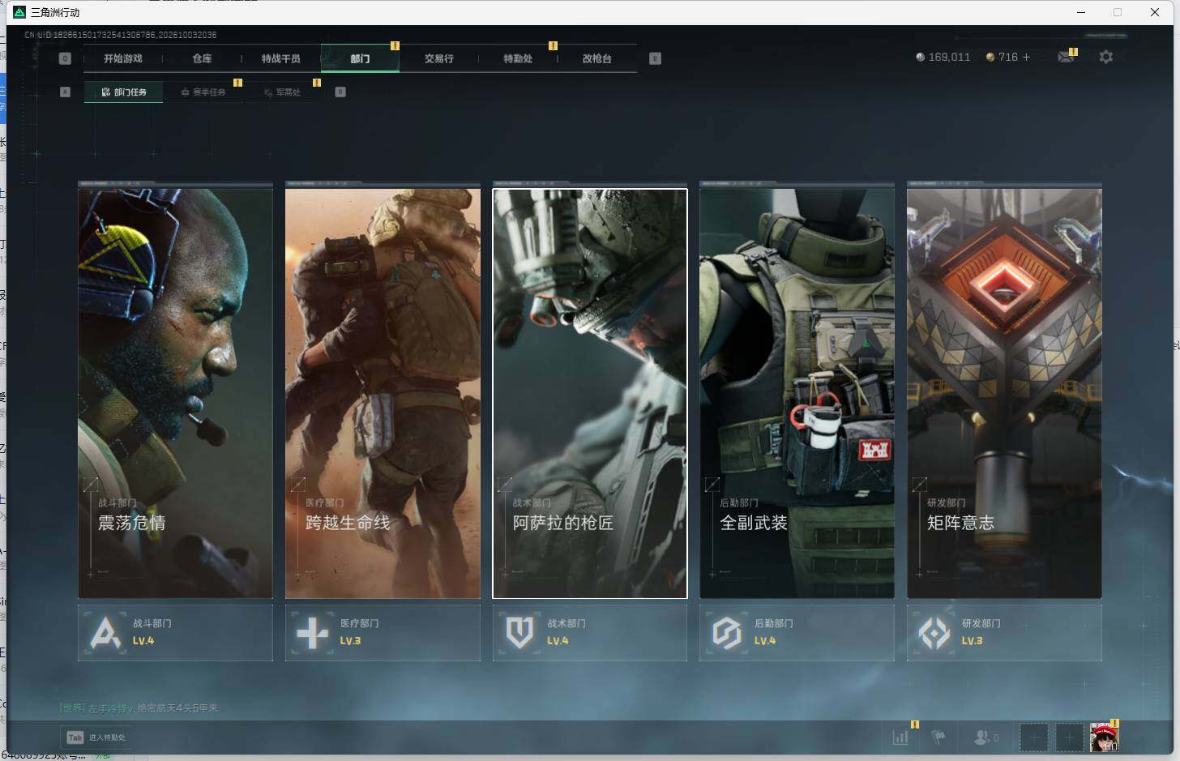Open the mail envelope icon
The image size is (1180, 761).
click(x=1066, y=57)
